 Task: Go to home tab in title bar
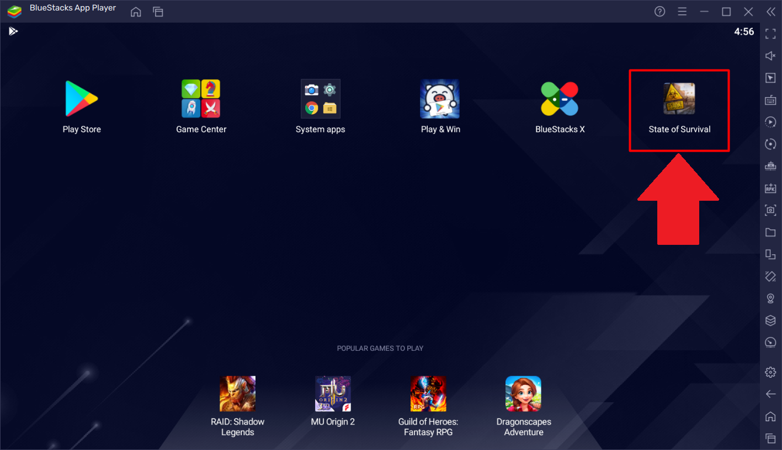(136, 12)
